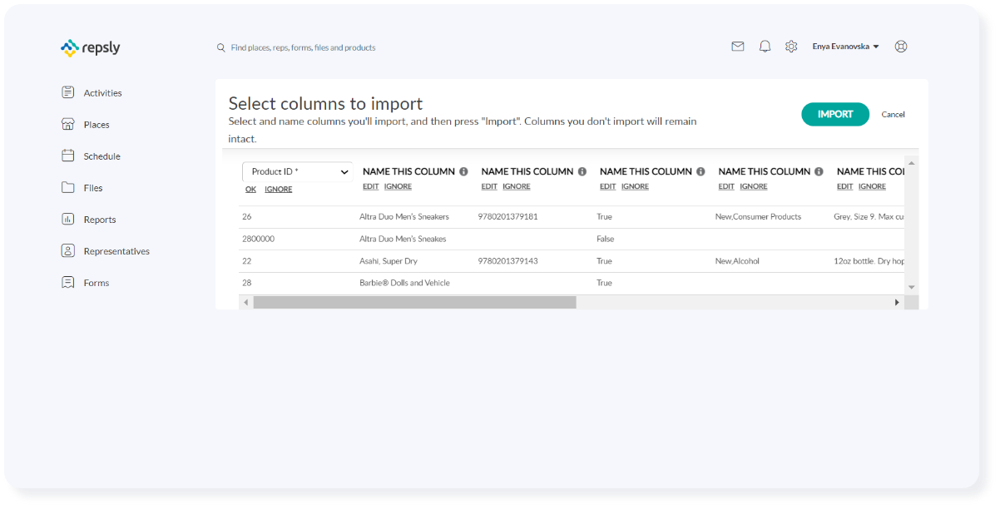This screenshot has width=1000, height=509.
Task: Click the Repsly logo
Action: 90,47
